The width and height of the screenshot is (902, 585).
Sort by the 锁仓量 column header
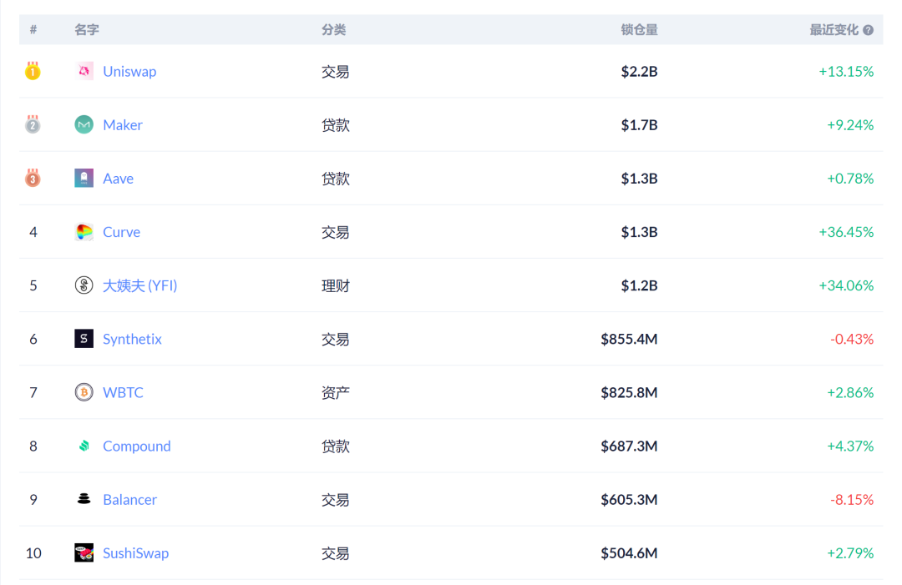click(639, 30)
